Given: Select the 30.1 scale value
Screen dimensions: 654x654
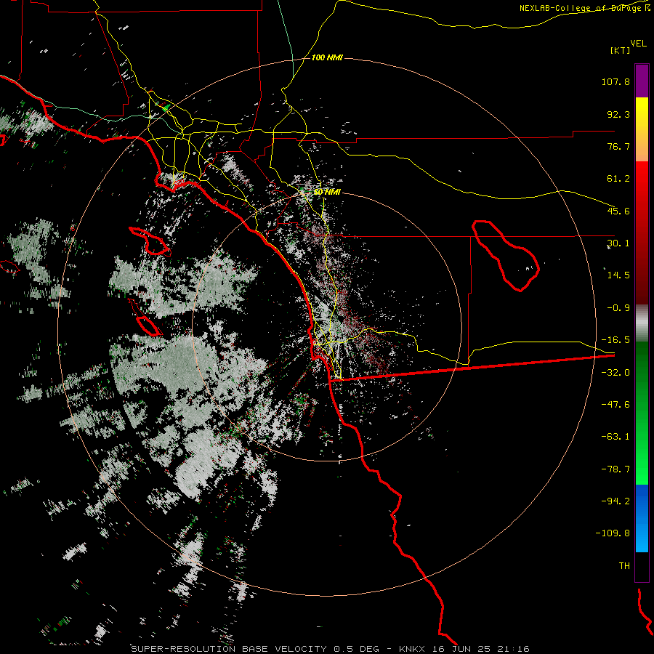Looking at the screenshot, I should click(618, 243).
